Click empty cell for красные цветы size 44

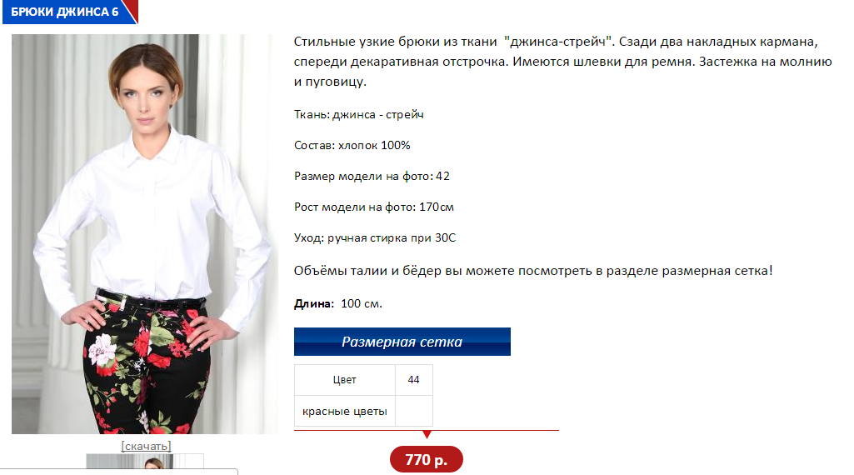click(413, 411)
